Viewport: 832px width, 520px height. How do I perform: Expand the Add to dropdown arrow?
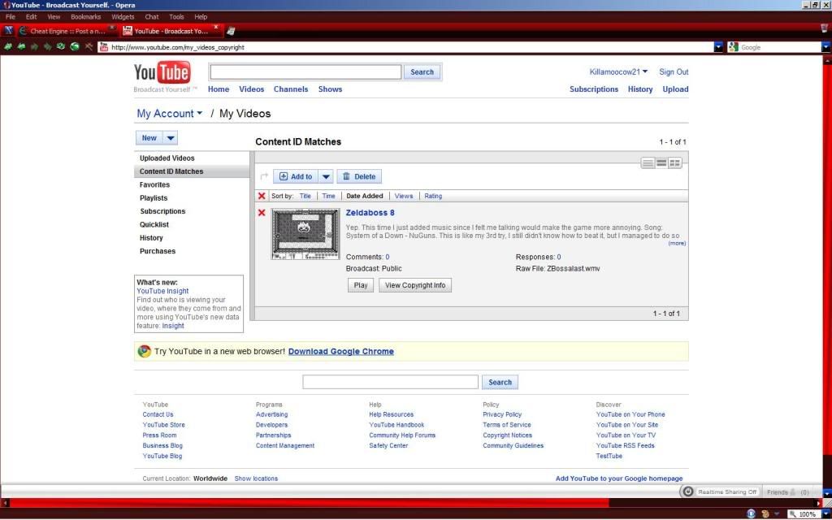coord(325,176)
